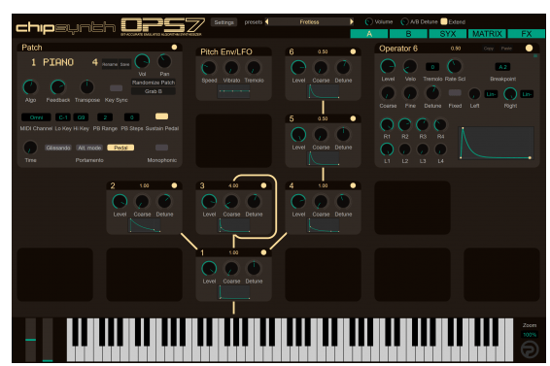Screen dimensions: 550x366
Task: Click the Grab B button
Action: click(154, 91)
